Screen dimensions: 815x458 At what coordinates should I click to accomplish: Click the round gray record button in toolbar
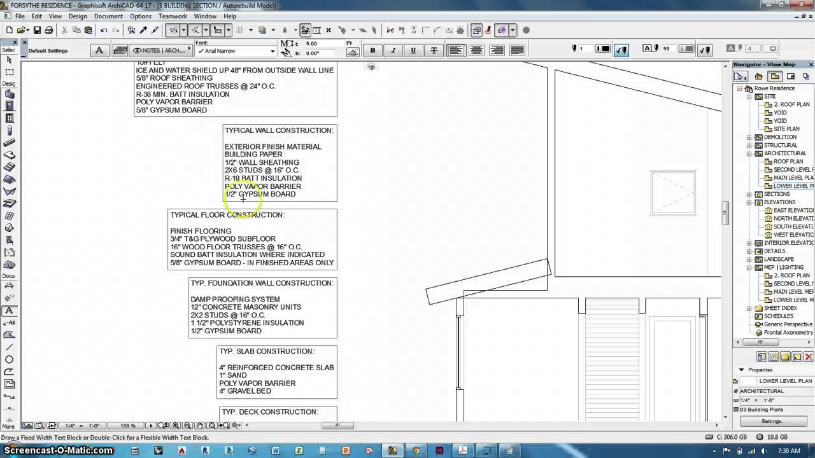[526, 30]
